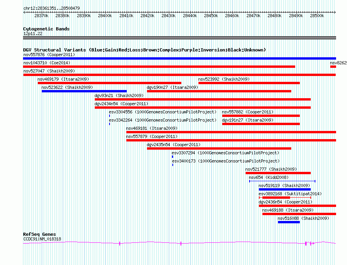The height and width of the screenshot is (265, 347).
Task: Select the red bar under nsv521777
Action: [278, 173]
